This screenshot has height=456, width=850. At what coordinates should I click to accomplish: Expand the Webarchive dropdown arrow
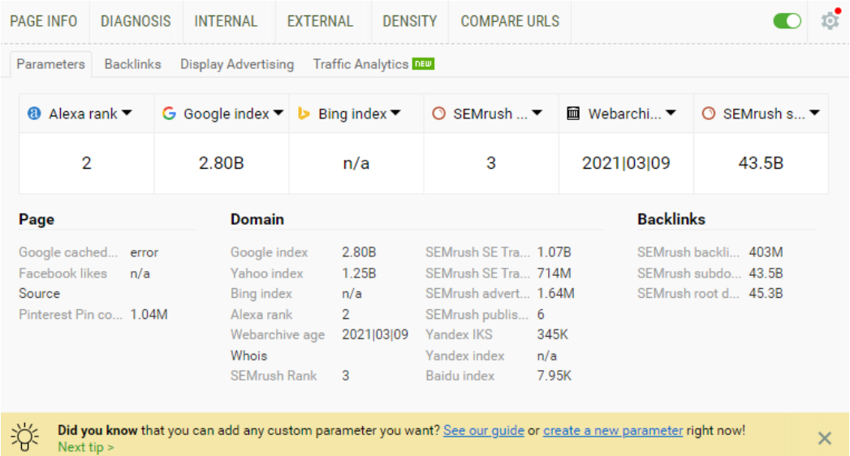(671, 113)
